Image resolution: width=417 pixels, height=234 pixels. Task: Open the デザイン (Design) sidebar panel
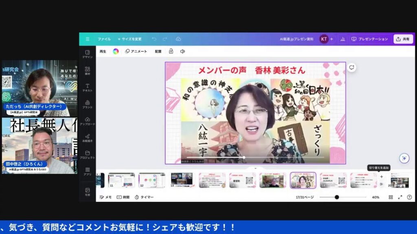[87, 54]
